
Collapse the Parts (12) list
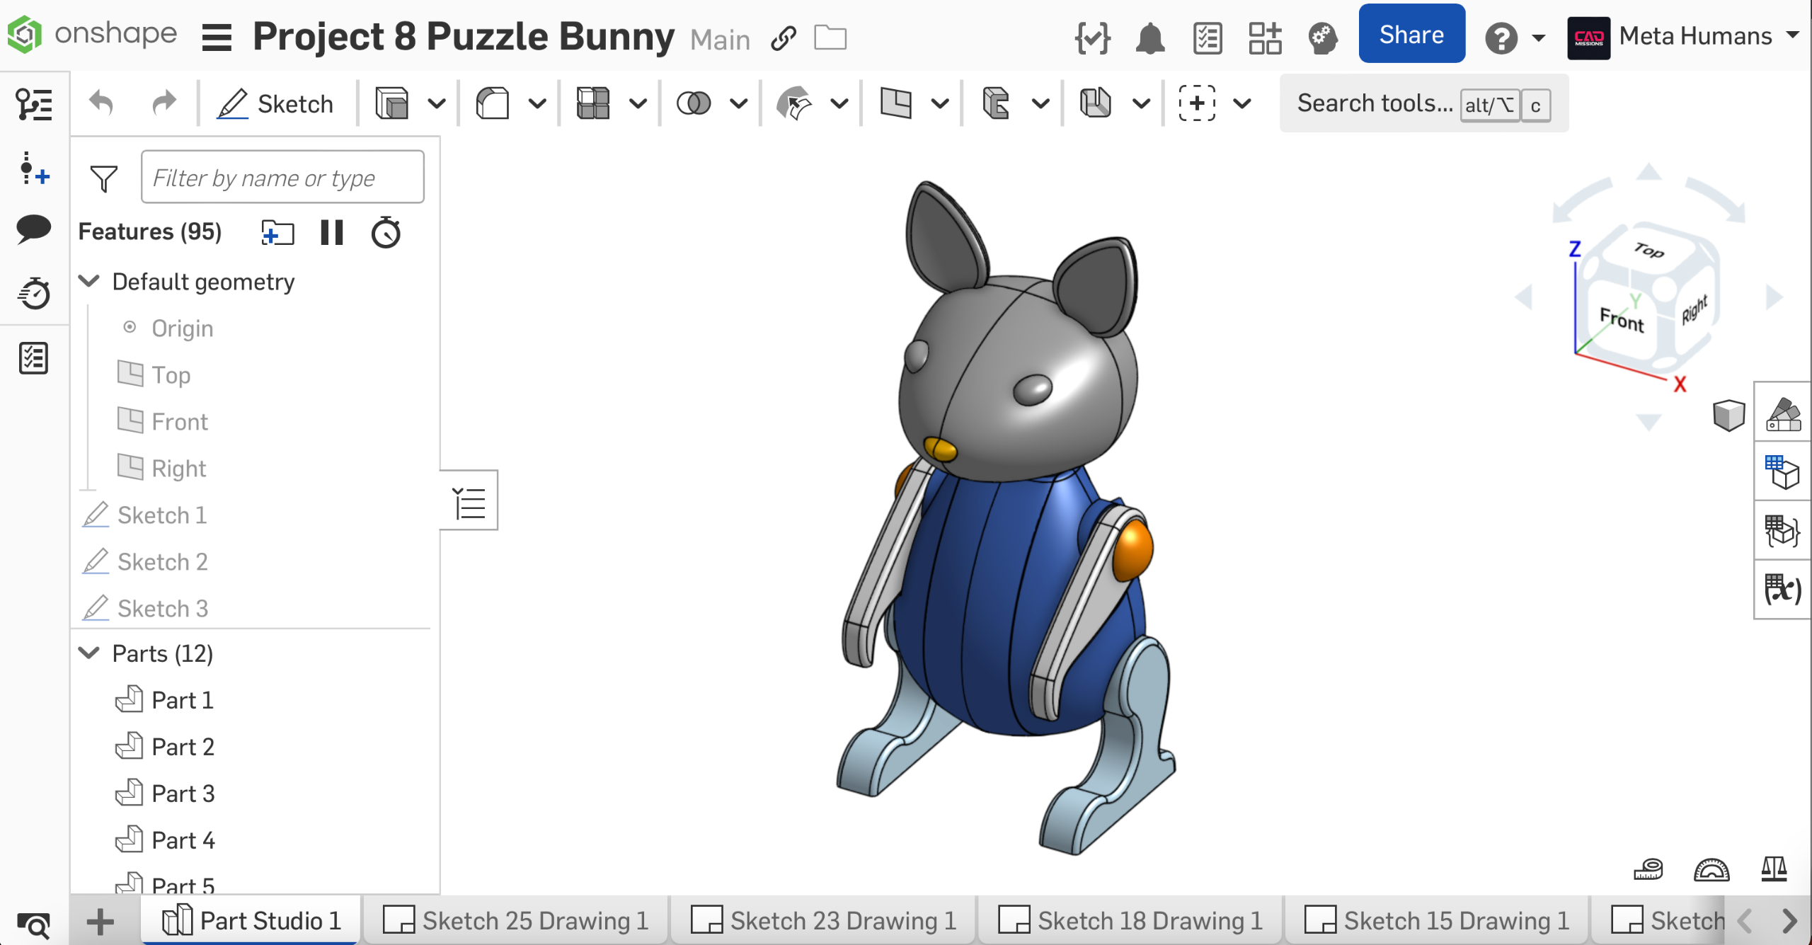(x=89, y=653)
